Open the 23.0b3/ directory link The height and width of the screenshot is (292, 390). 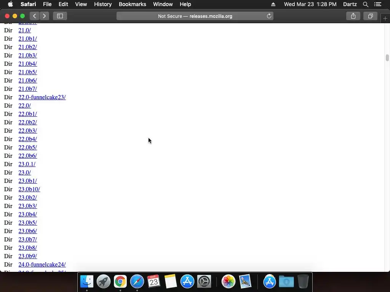point(27,206)
